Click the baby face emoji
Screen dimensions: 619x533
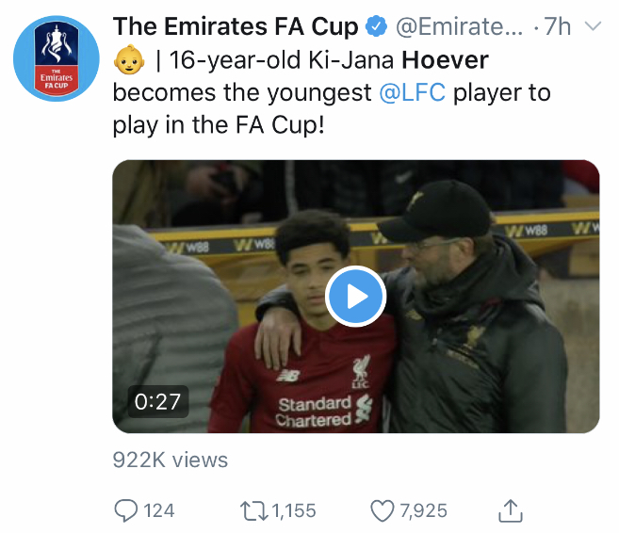[x=127, y=62]
